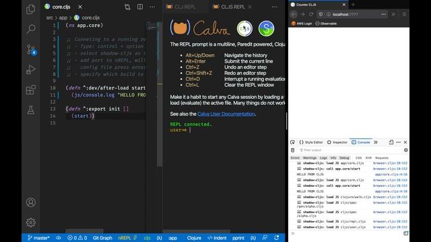Click the Open Changes compare icon
431x242 pixels.
pyautogui.click(x=127, y=7)
